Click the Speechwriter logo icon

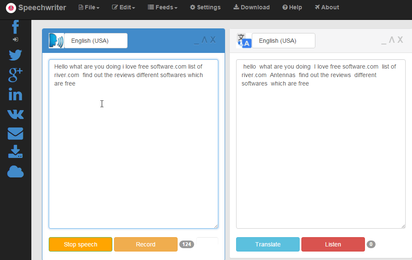coord(11,8)
